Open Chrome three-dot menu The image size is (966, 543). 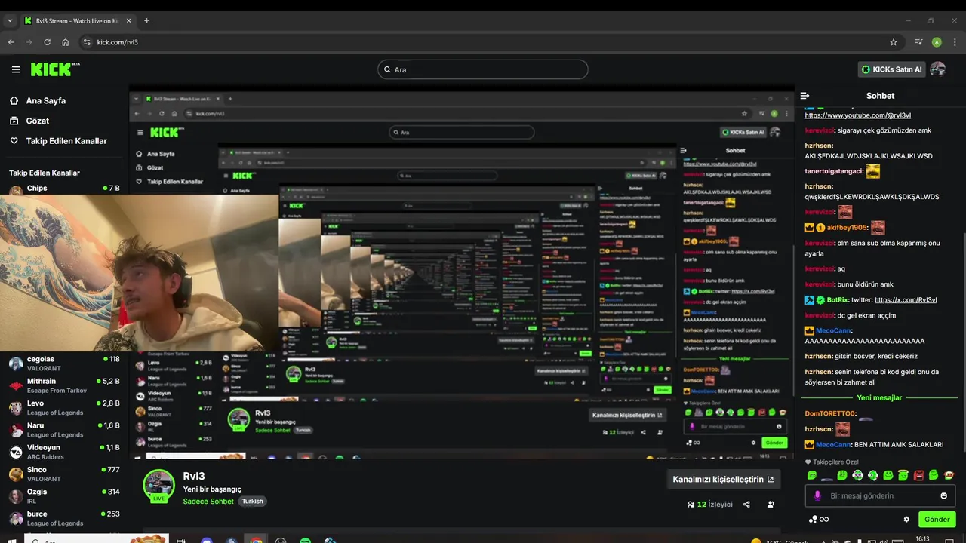tap(954, 42)
